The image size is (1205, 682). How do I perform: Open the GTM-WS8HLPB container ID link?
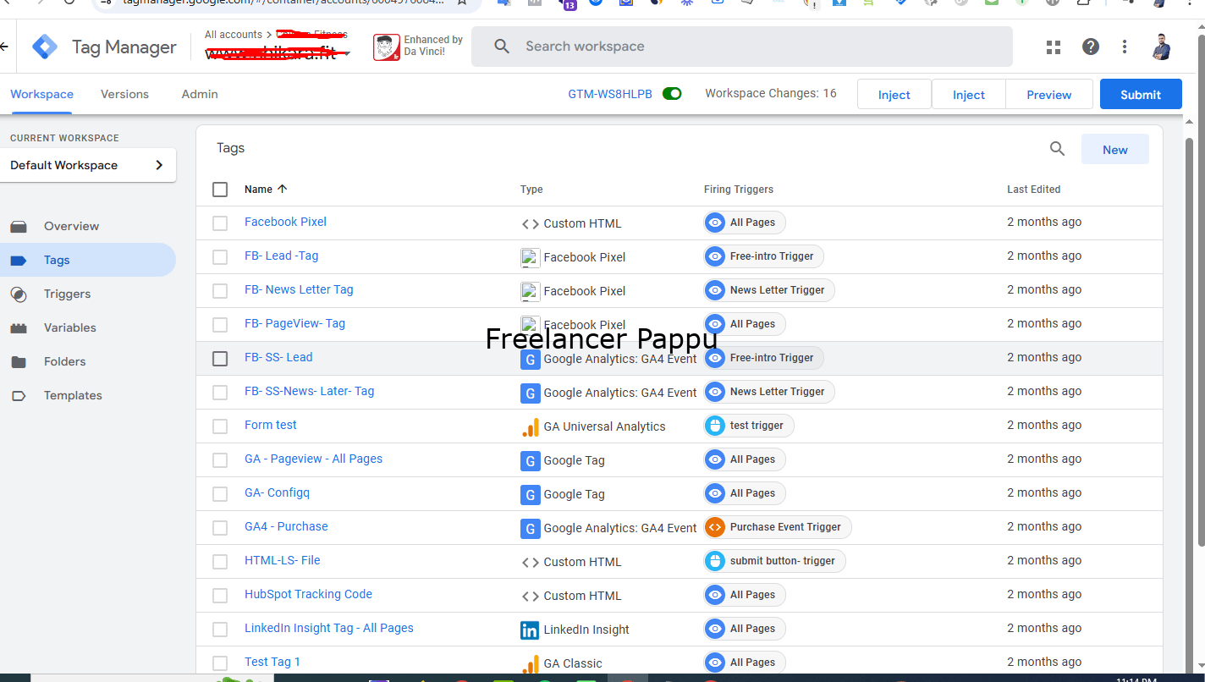point(610,94)
